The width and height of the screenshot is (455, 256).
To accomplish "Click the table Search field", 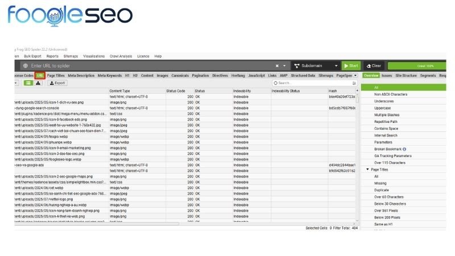I will tap(314, 83).
